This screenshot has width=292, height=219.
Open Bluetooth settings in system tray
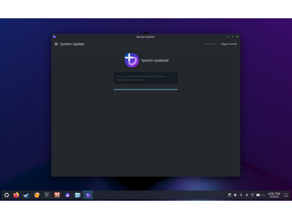pos(241,195)
